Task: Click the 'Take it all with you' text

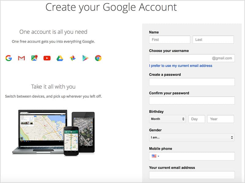Action: tap(53, 87)
